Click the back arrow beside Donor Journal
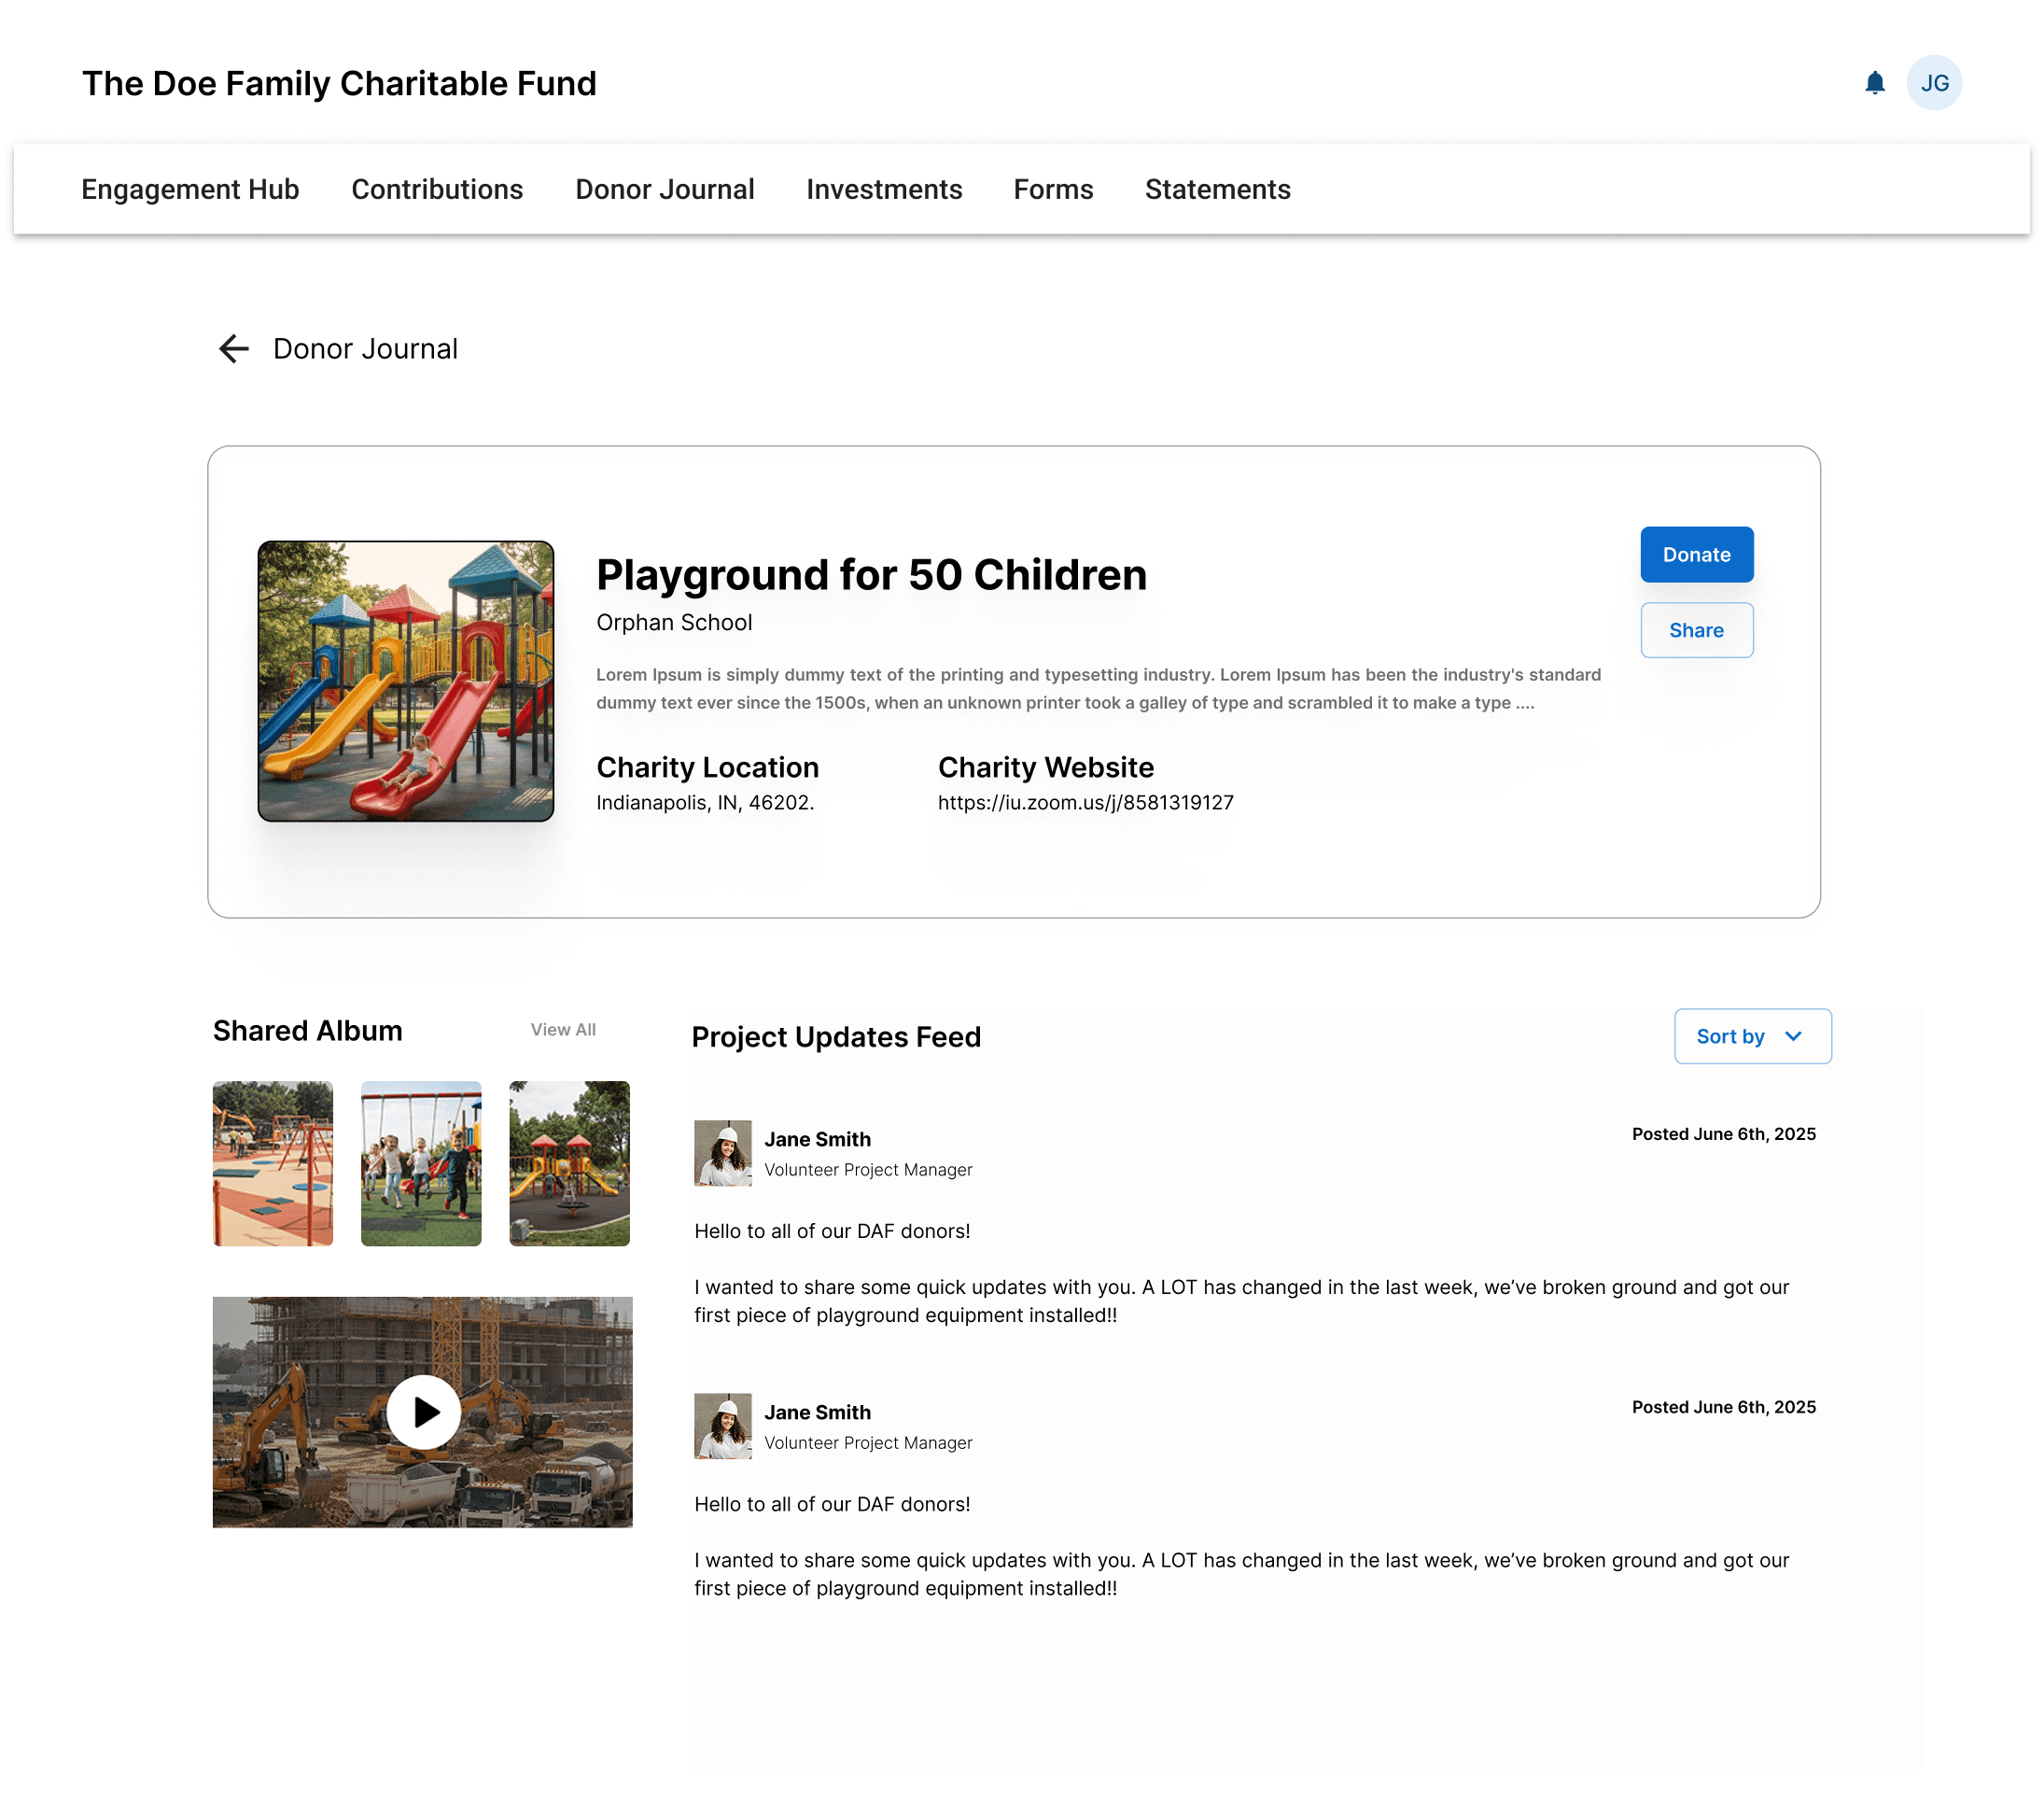The width and height of the screenshot is (2044, 1814). (x=233, y=348)
